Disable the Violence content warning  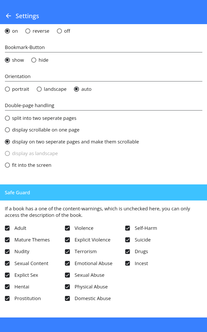[68, 228]
